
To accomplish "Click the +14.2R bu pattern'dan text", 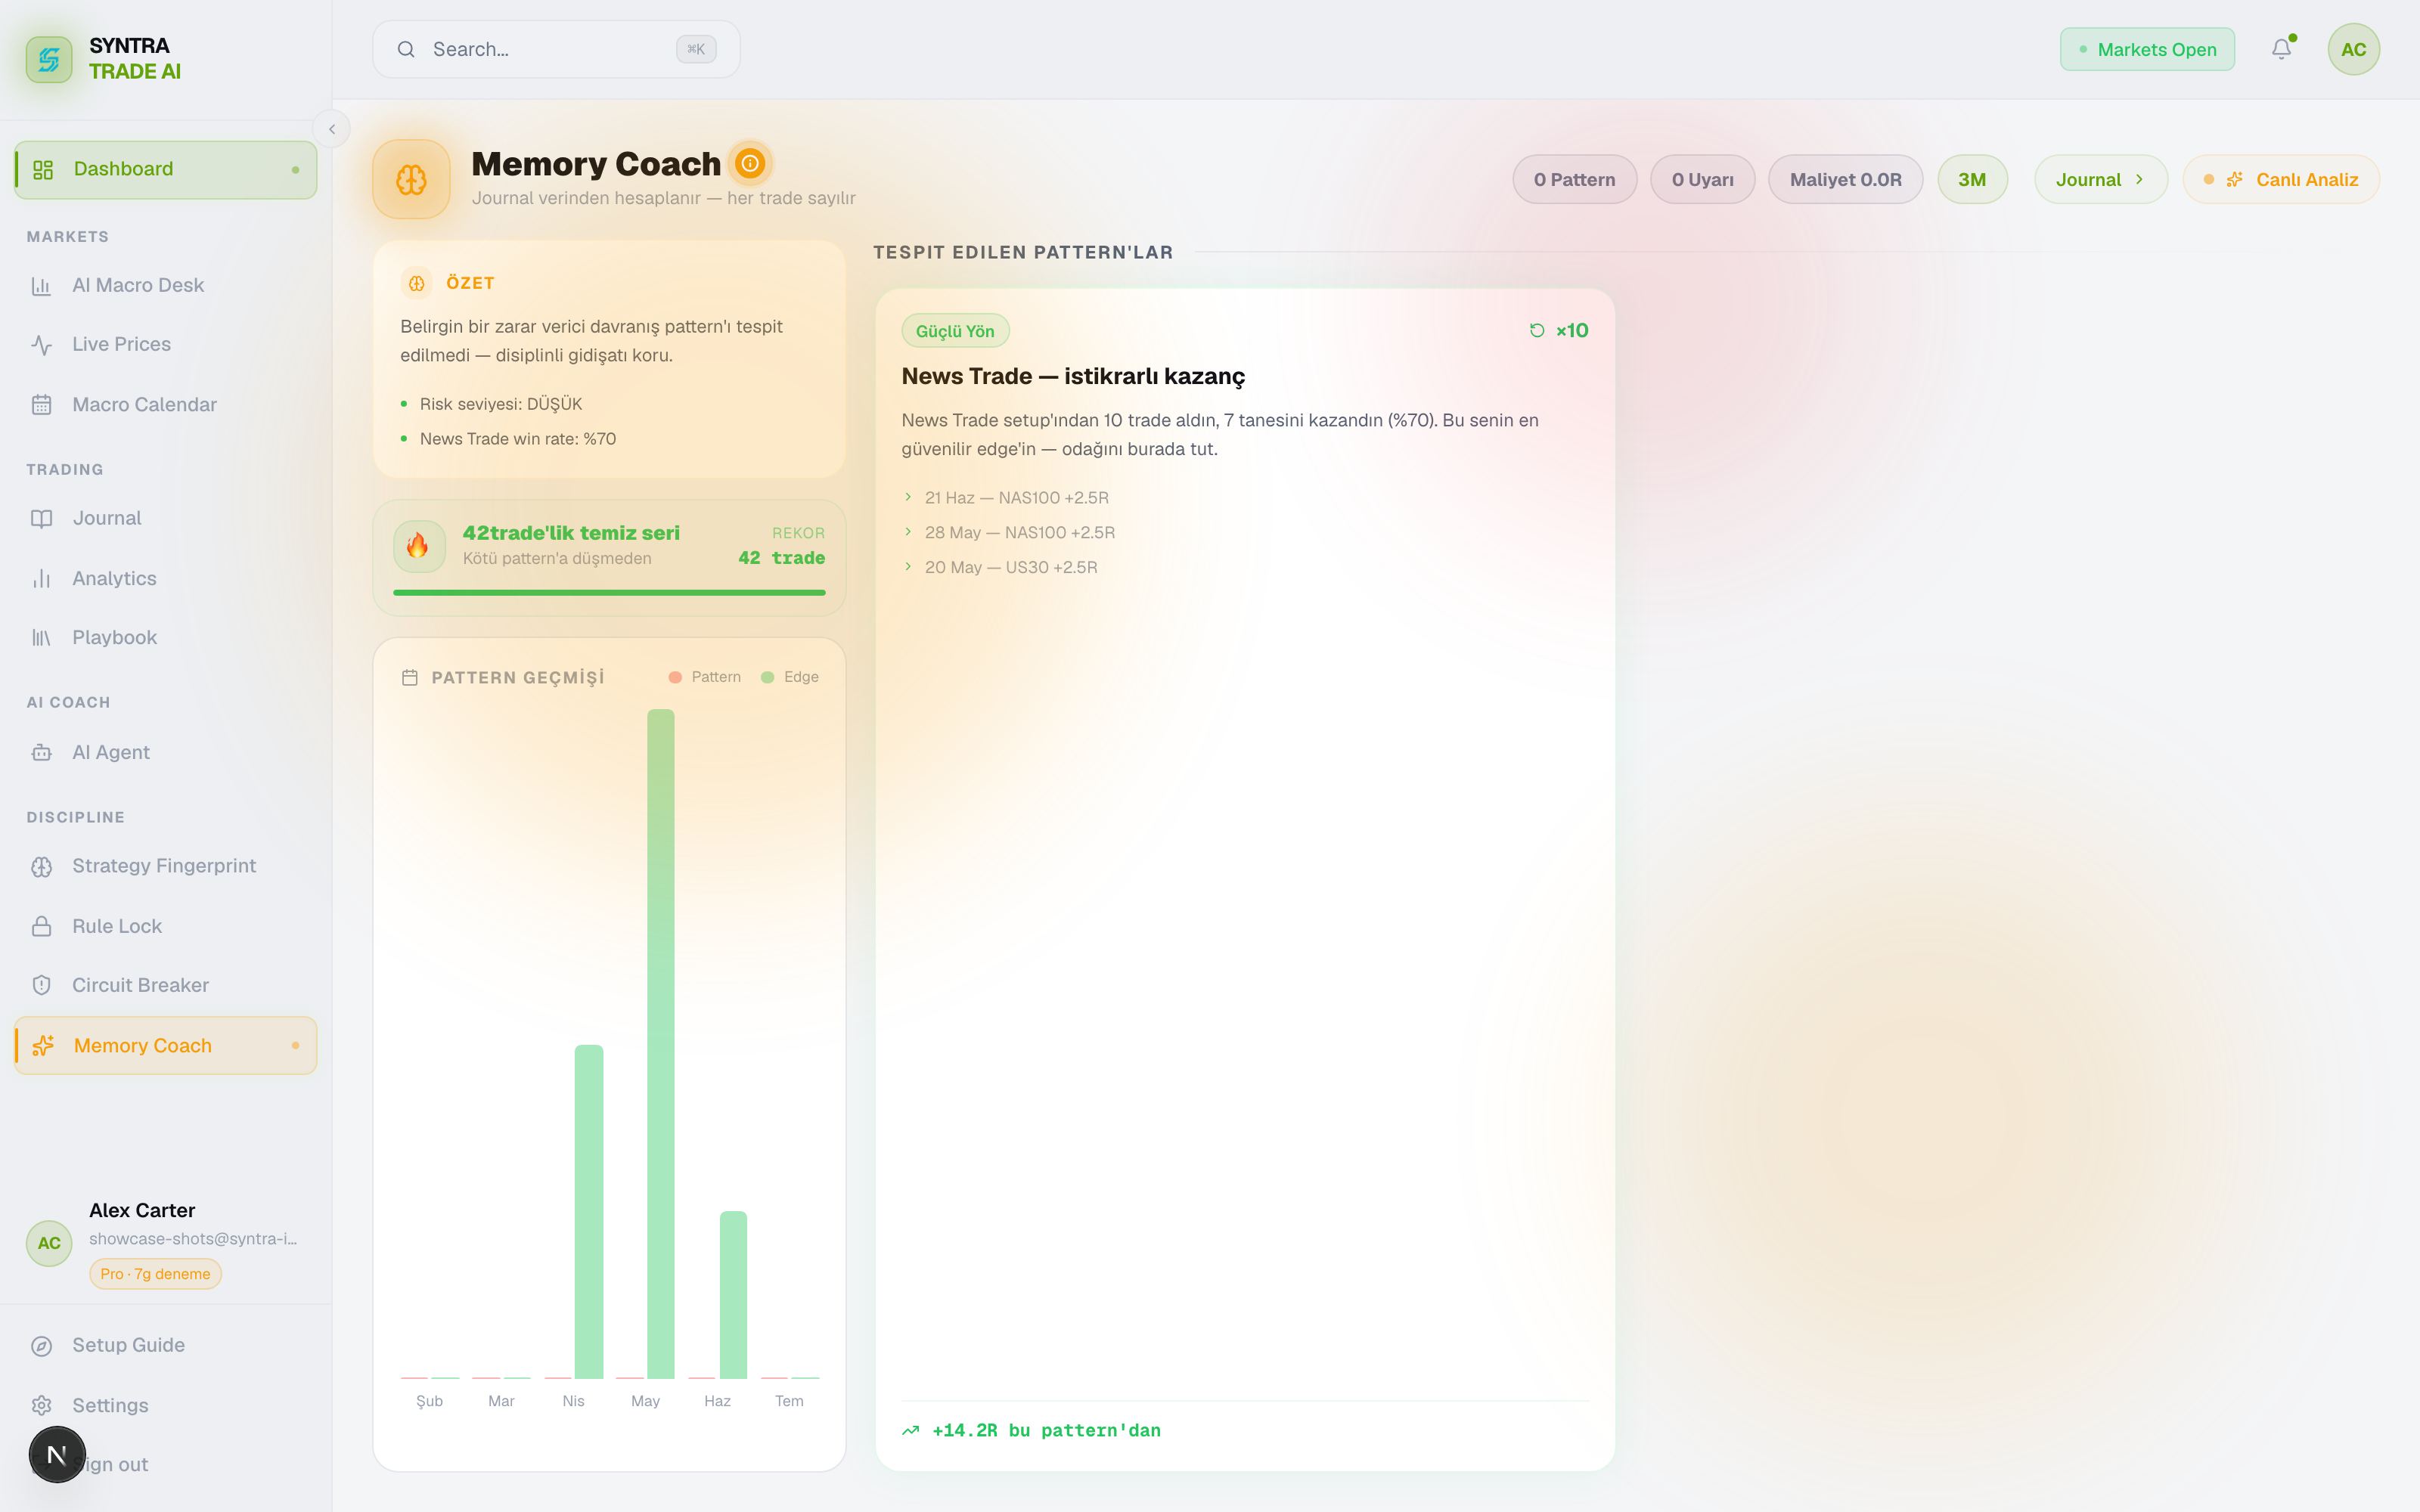I will tap(1046, 1431).
